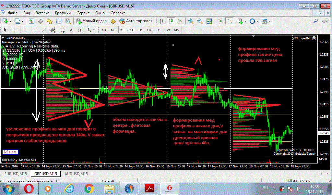
Task: Open the Графики menu
Action: point(63,13)
